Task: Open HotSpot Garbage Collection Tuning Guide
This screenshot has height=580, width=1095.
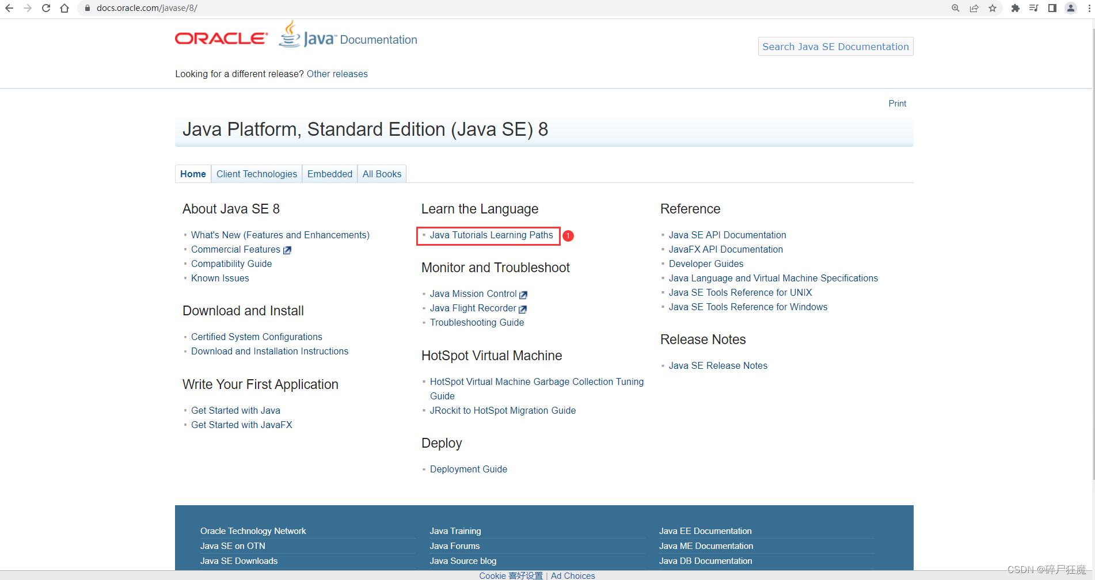Action: [x=537, y=388]
